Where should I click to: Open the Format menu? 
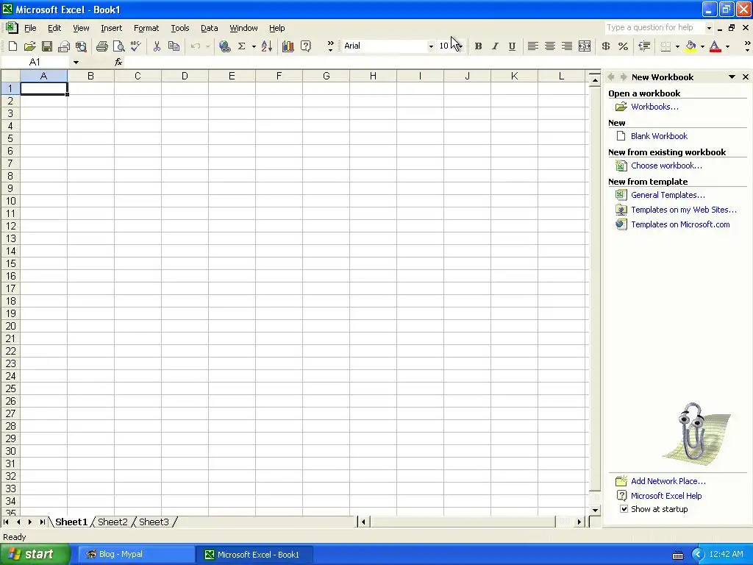[x=146, y=28]
